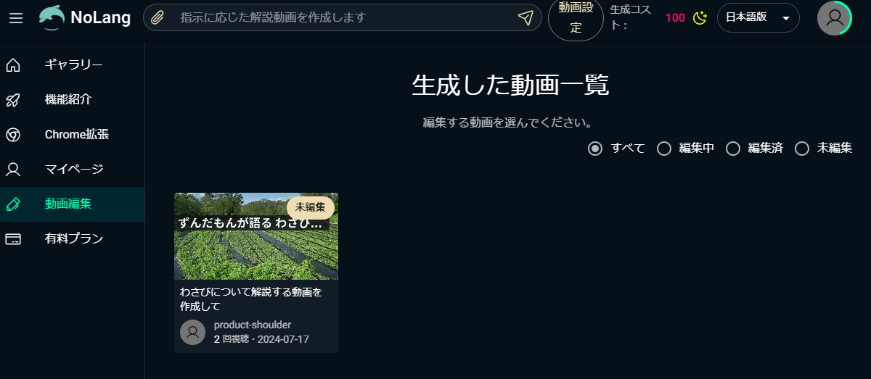Screen dimensions: 871x379
Task: Open 有料プラン in sidebar
Action: [x=73, y=239]
